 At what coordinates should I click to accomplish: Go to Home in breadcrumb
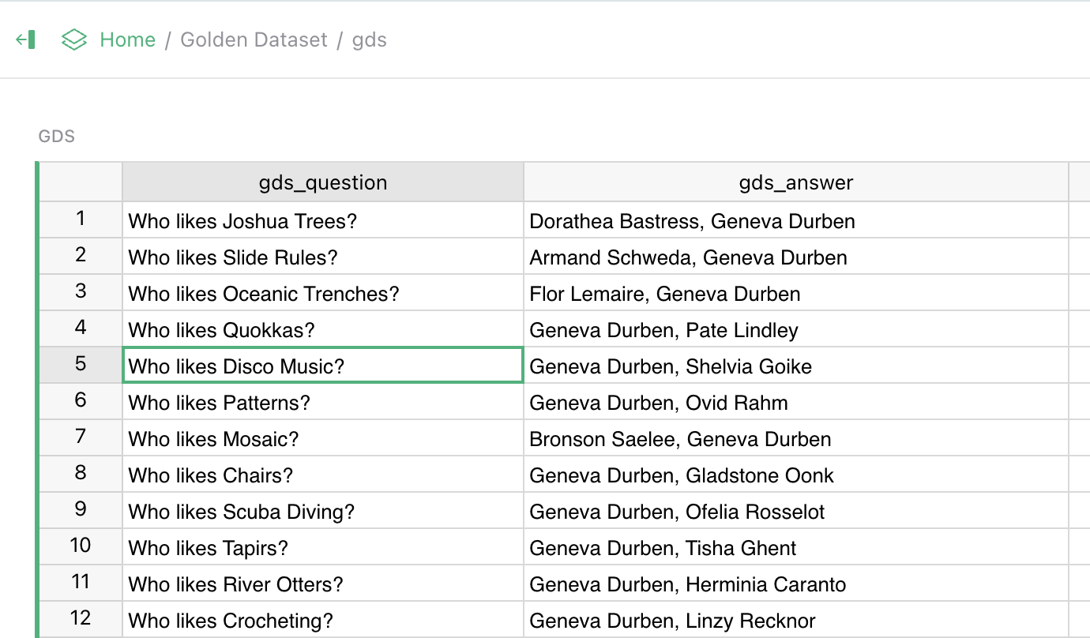click(x=127, y=39)
